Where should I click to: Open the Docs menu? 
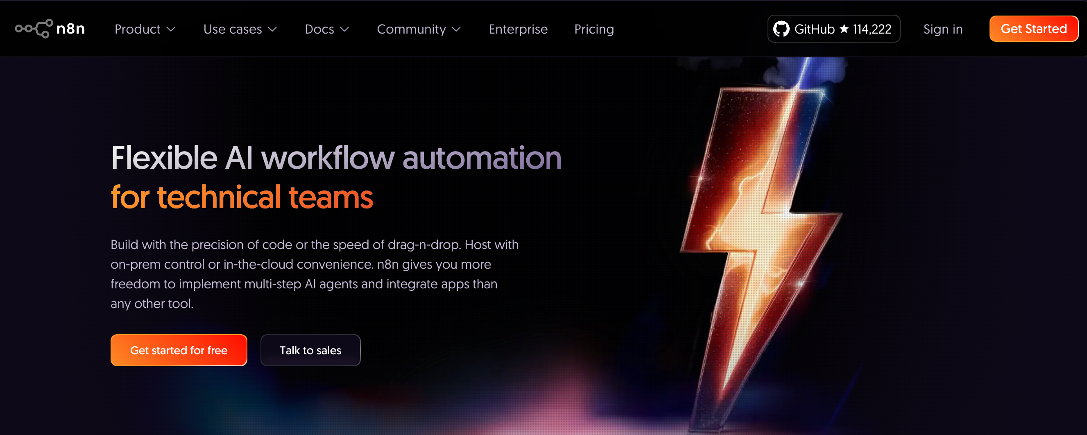327,29
